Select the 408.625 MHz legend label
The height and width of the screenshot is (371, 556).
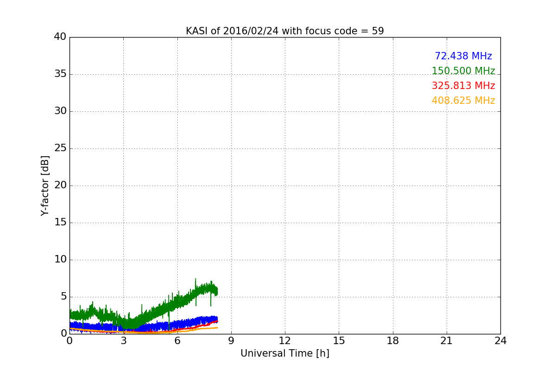click(x=463, y=101)
